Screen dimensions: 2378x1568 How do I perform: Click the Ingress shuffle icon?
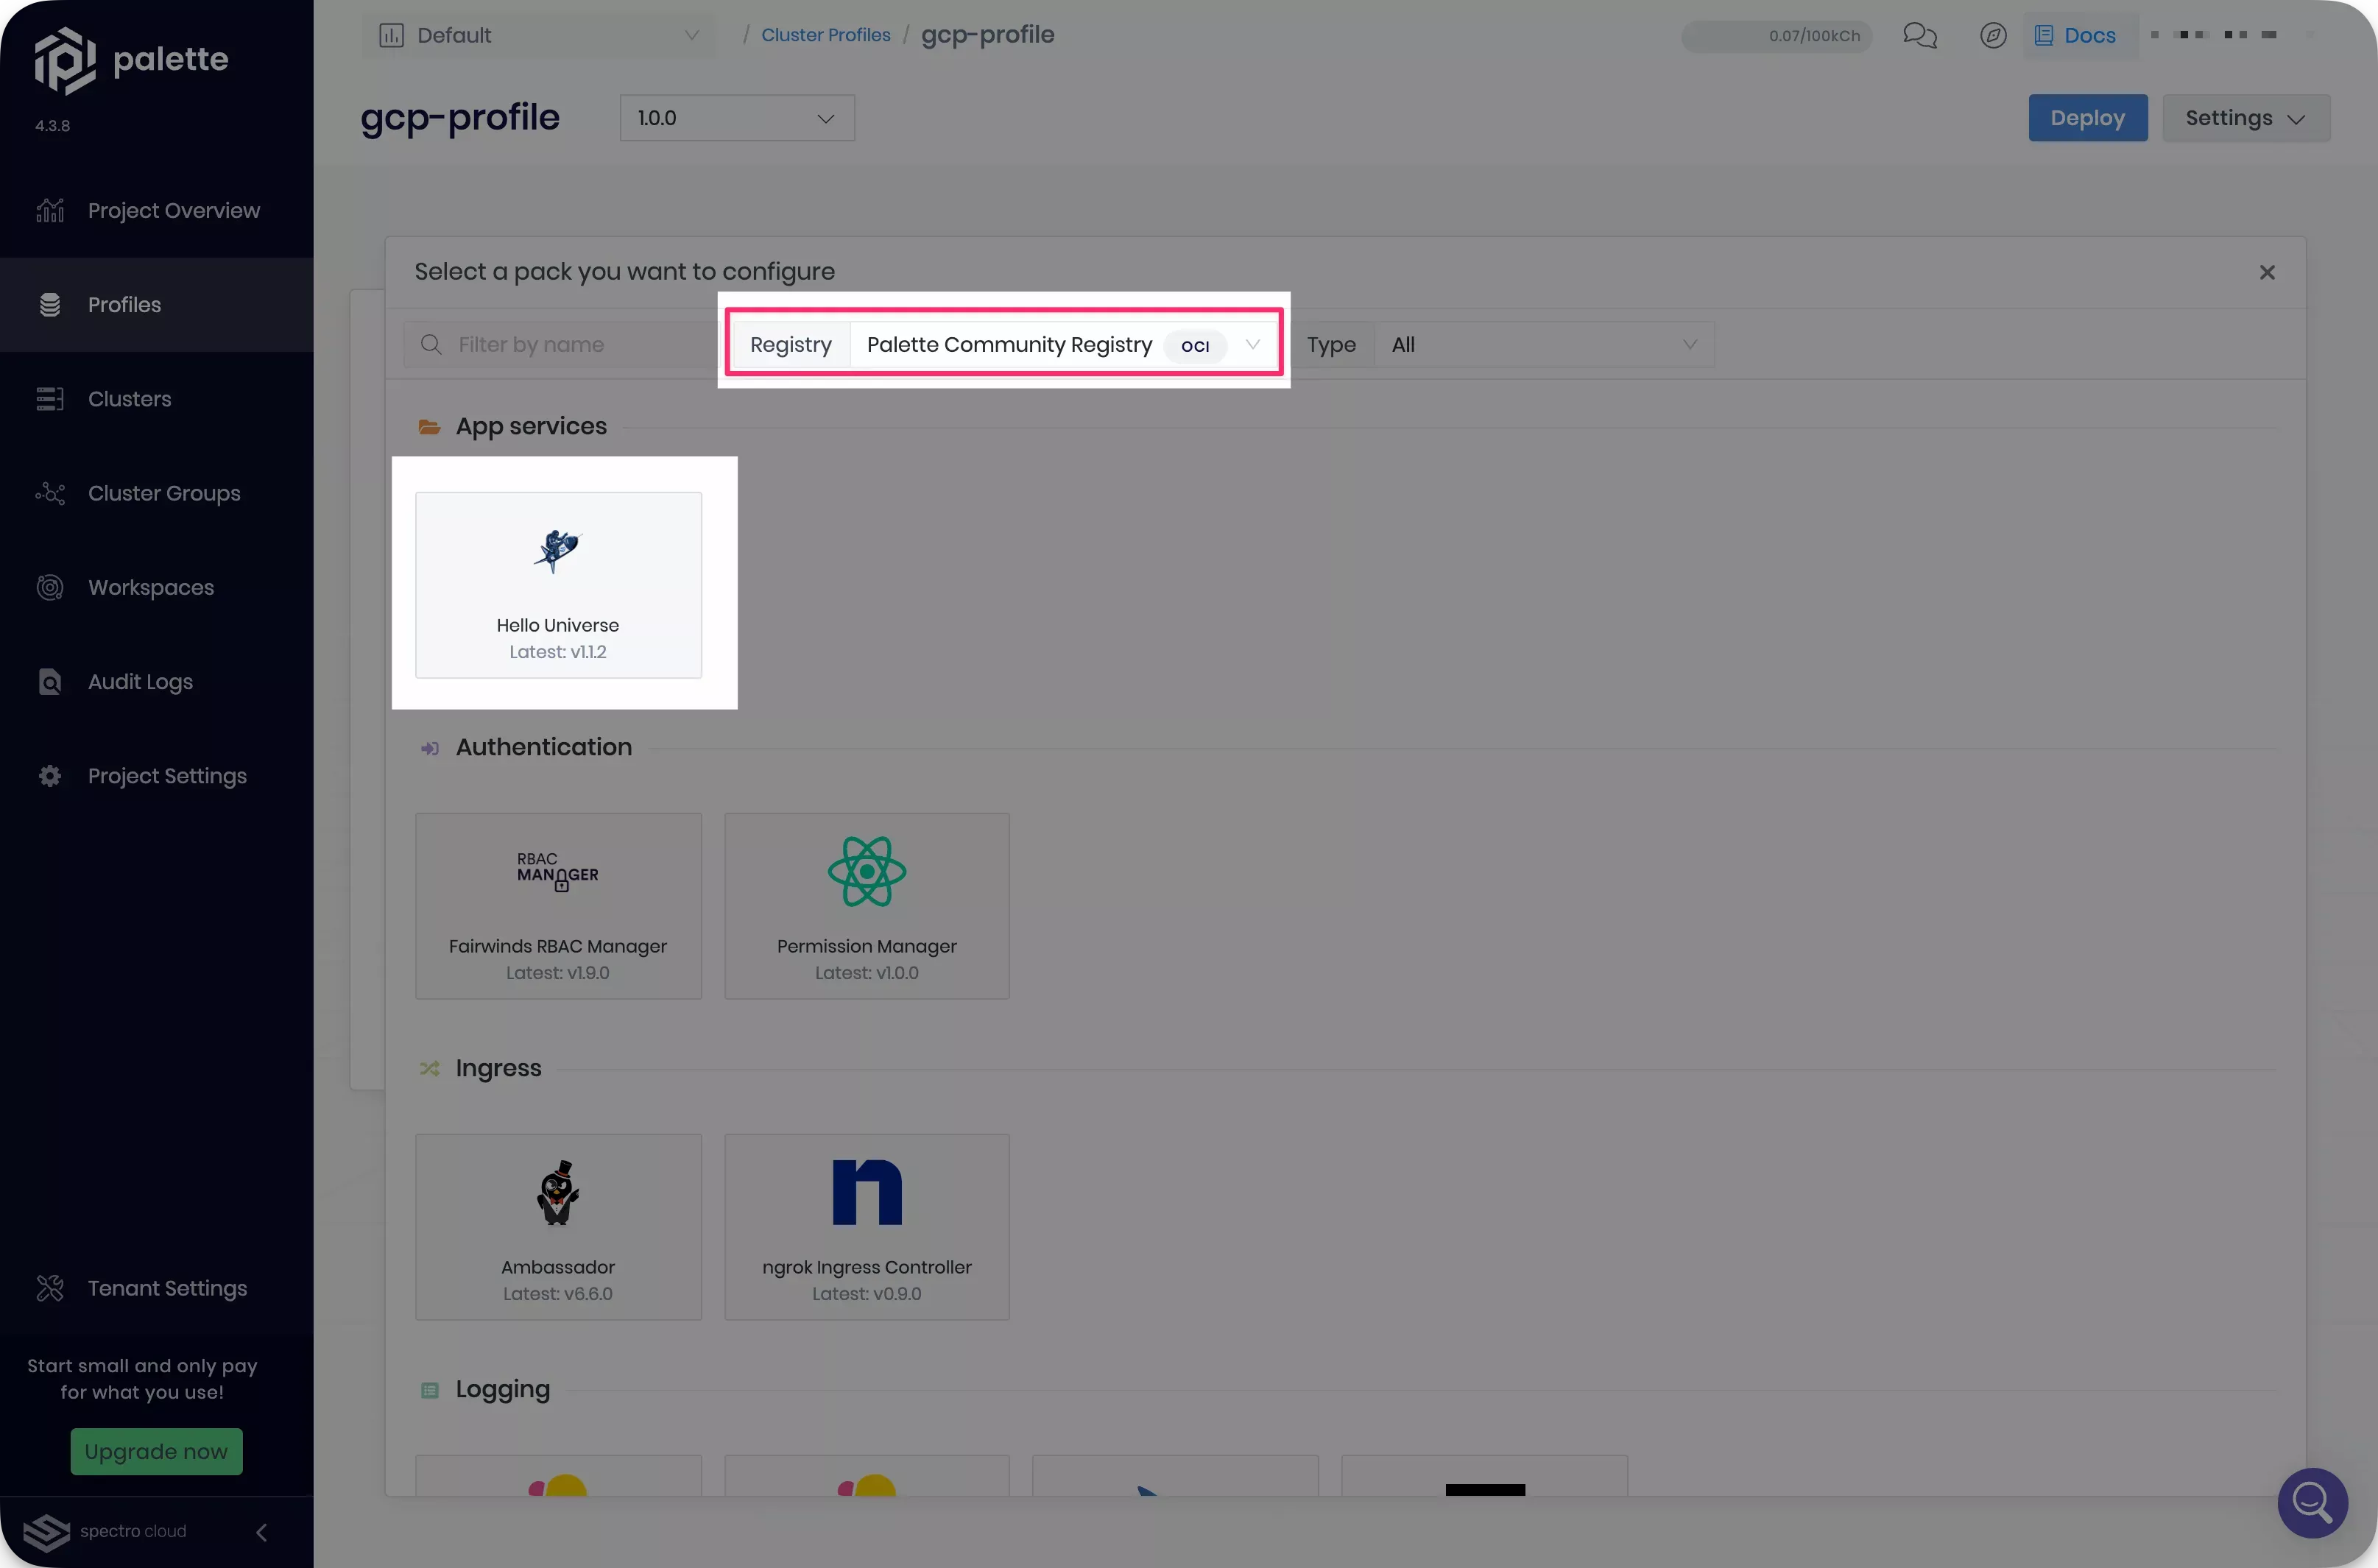coord(430,1069)
